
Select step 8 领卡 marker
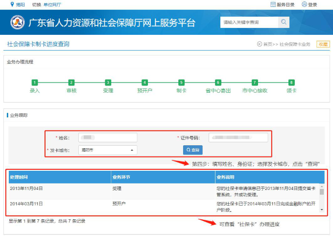point(291,82)
